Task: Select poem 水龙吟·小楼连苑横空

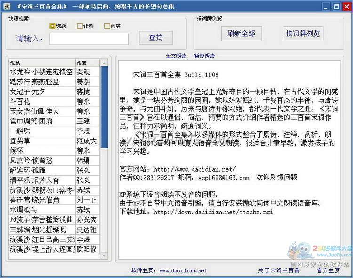Action: [x=42, y=72]
